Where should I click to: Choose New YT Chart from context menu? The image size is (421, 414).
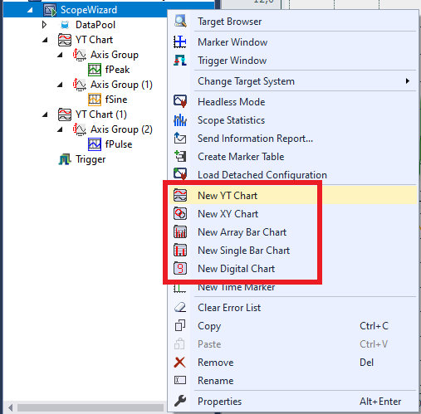tap(293, 195)
